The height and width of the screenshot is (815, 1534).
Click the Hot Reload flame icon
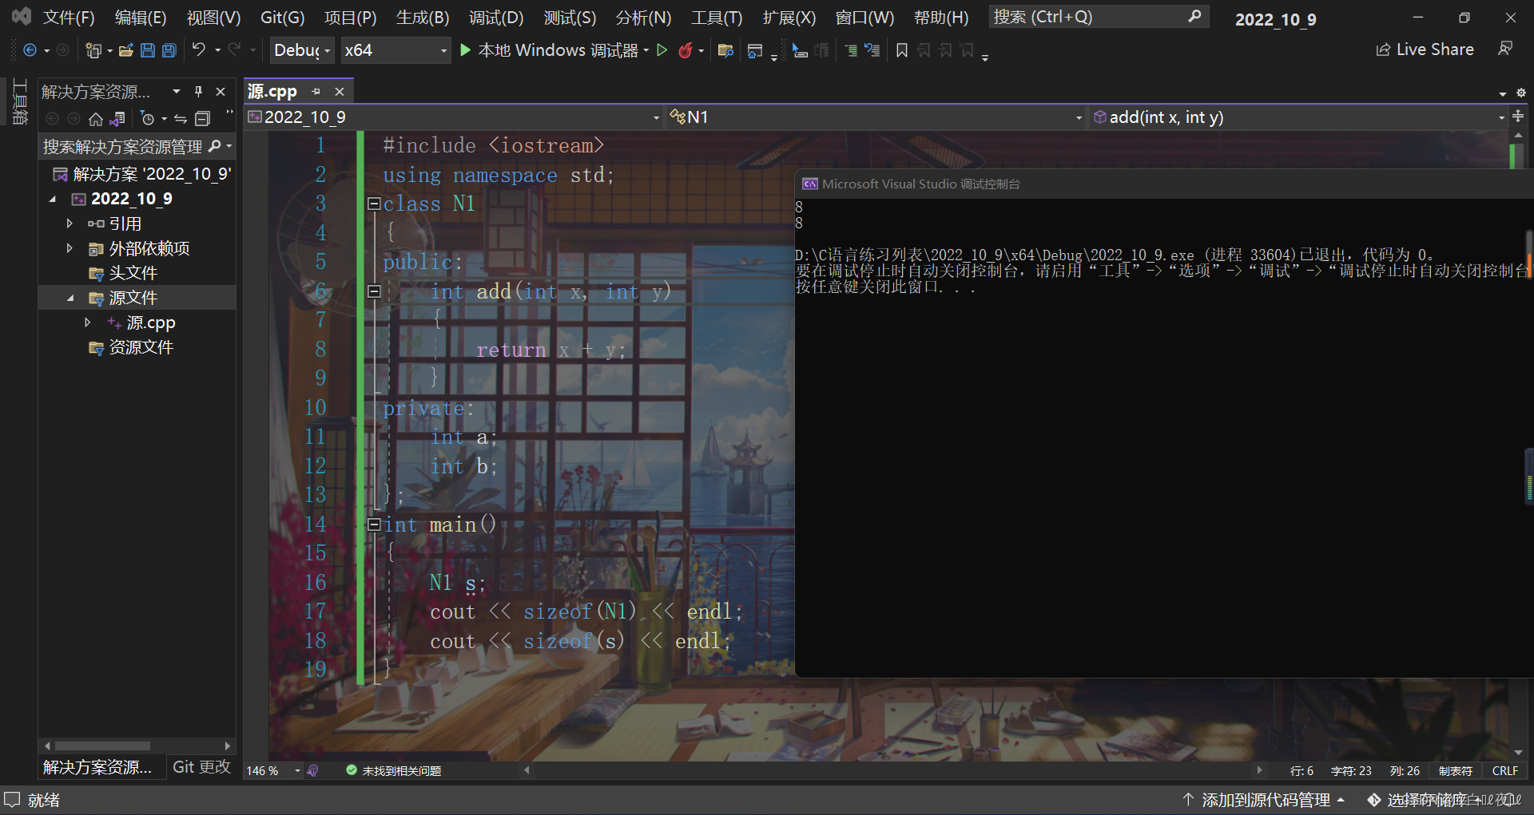tap(686, 50)
